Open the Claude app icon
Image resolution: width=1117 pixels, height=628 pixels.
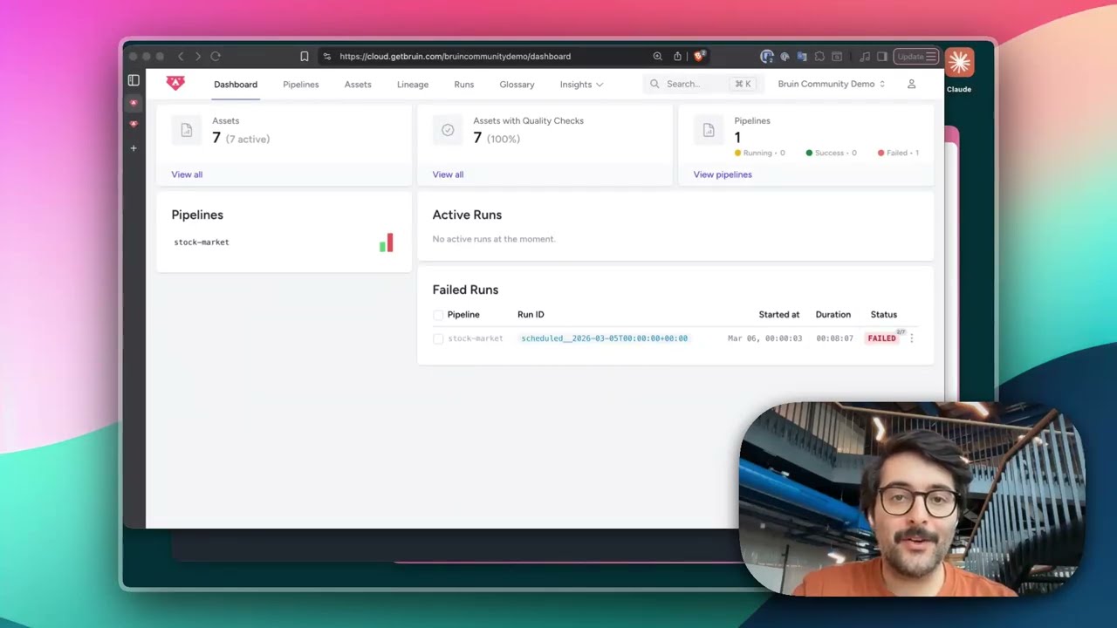pyautogui.click(x=959, y=62)
